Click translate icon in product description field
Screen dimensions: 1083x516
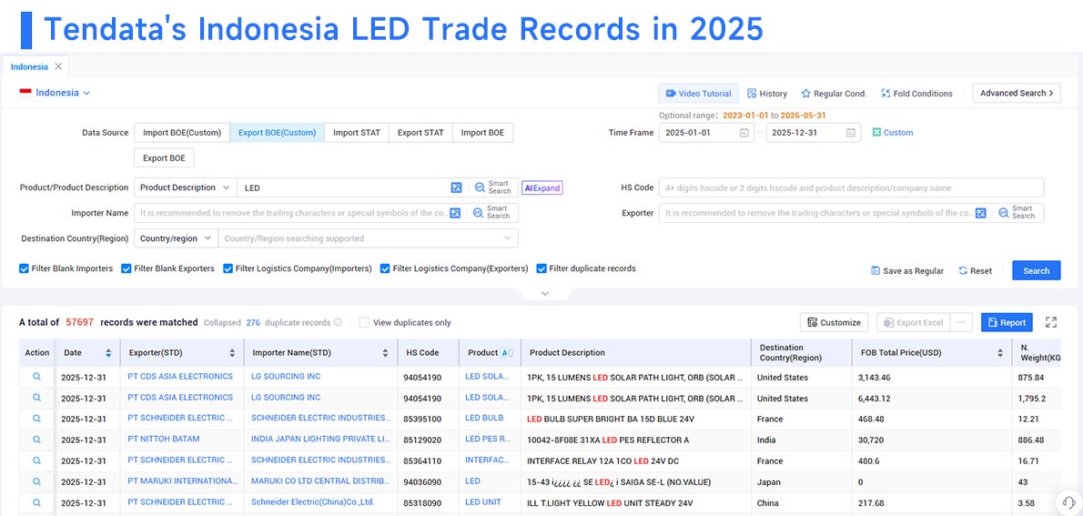click(456, 187)
